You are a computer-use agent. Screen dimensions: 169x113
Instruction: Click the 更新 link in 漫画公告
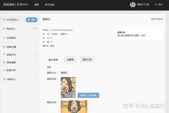143,35
